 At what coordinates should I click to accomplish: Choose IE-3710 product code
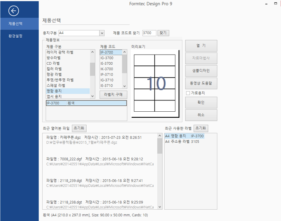111,86
